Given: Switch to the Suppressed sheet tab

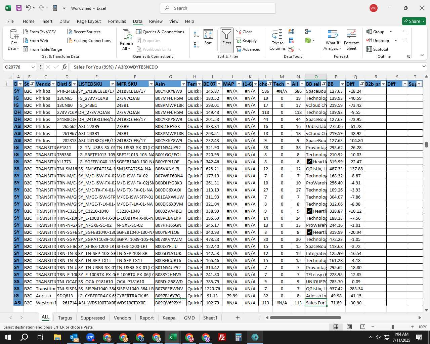Looking at the screenshot, I should [93, 318].
